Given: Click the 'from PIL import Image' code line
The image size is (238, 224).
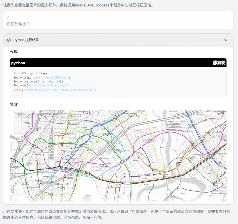Looking at the screenshot, I should [30, 73].
